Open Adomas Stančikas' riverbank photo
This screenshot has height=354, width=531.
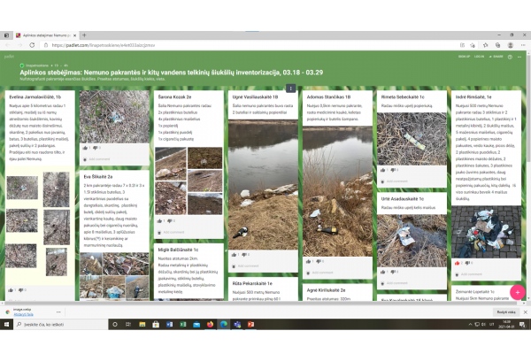(338, 191)
